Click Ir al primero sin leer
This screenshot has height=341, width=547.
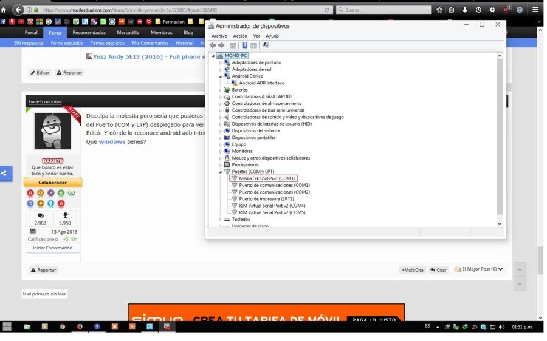[x=44, y=294]
